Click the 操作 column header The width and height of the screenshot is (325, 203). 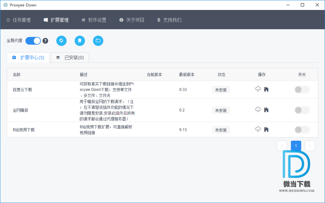click(x=262, y=75)
